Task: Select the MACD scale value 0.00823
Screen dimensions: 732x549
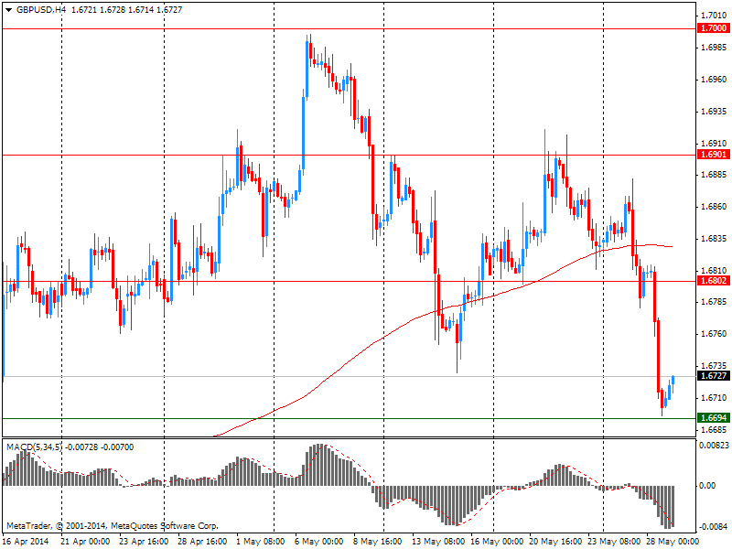Action: pyautogui.click(x=714, y=446)
